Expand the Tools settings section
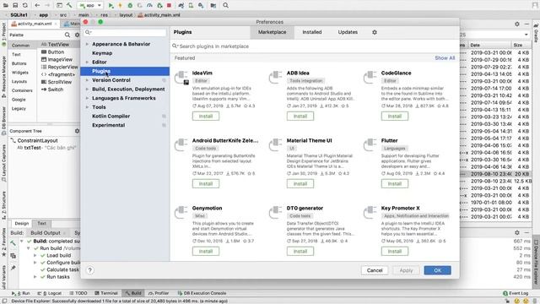 87,107
